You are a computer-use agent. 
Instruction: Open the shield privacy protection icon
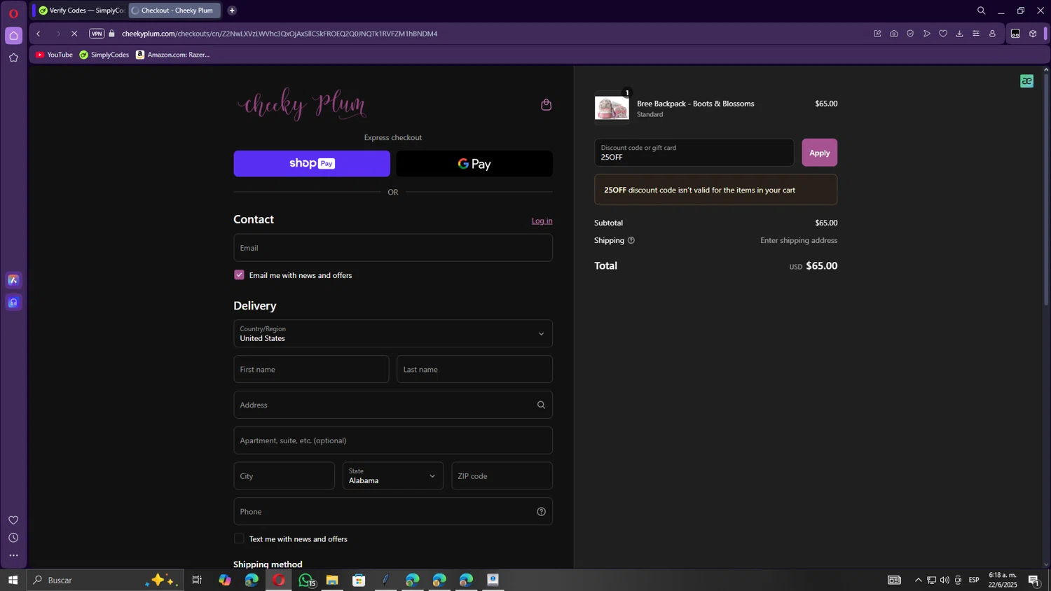[x=910, y=34]
